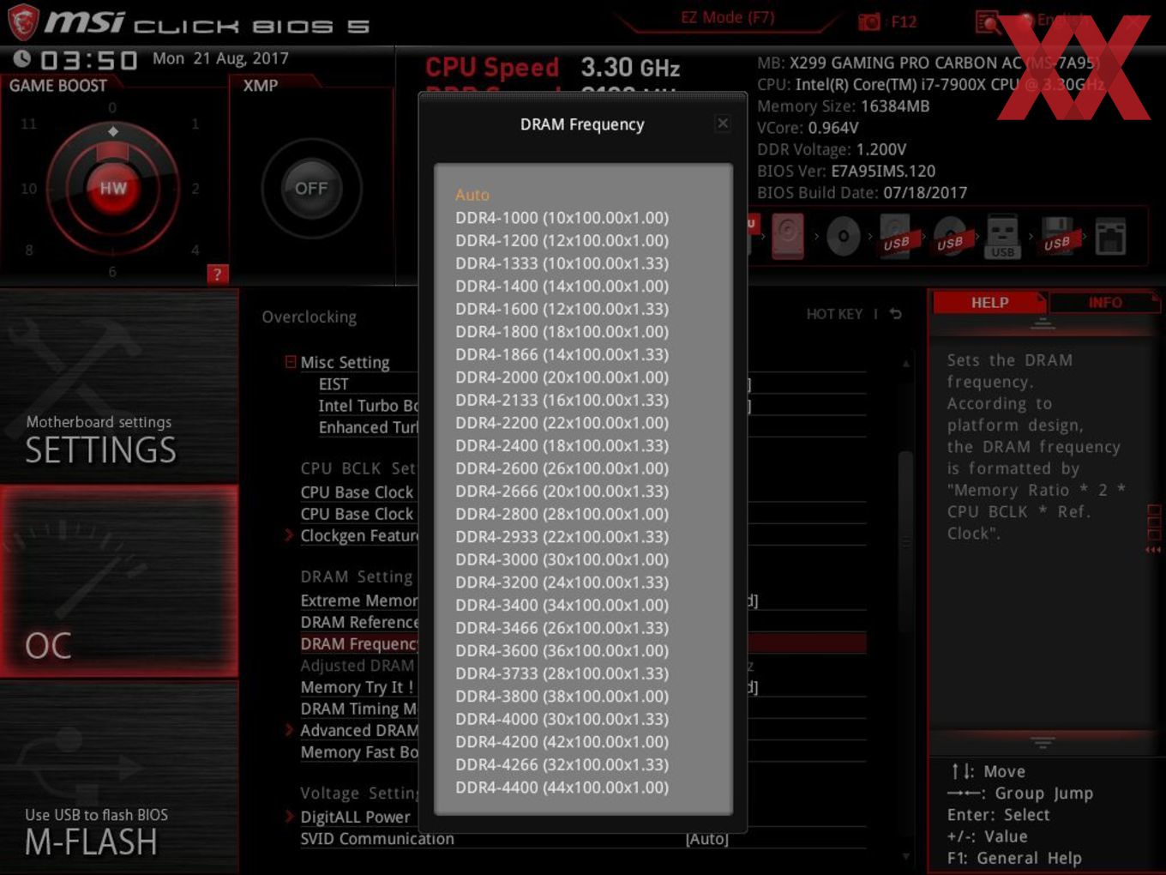The height and width of the screenshot is (875, 1166).
Task: Choose DDR4-4400 (44x100.00x1.00)
Action: pyautogui.click(x=562, y=787)
